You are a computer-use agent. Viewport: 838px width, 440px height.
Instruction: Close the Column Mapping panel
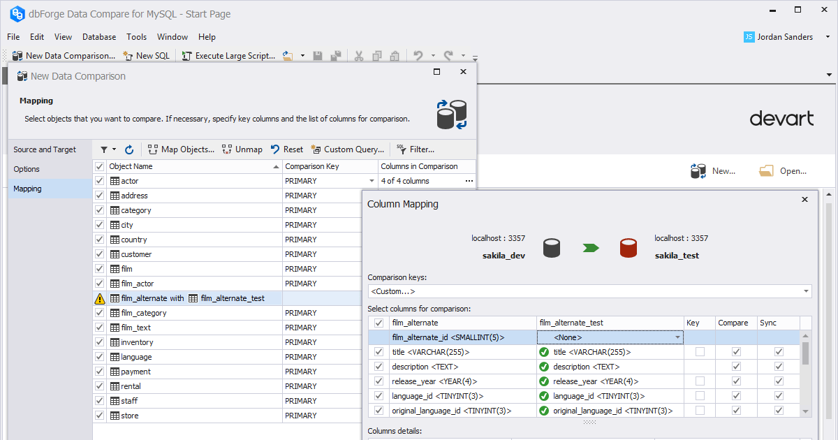804,200
